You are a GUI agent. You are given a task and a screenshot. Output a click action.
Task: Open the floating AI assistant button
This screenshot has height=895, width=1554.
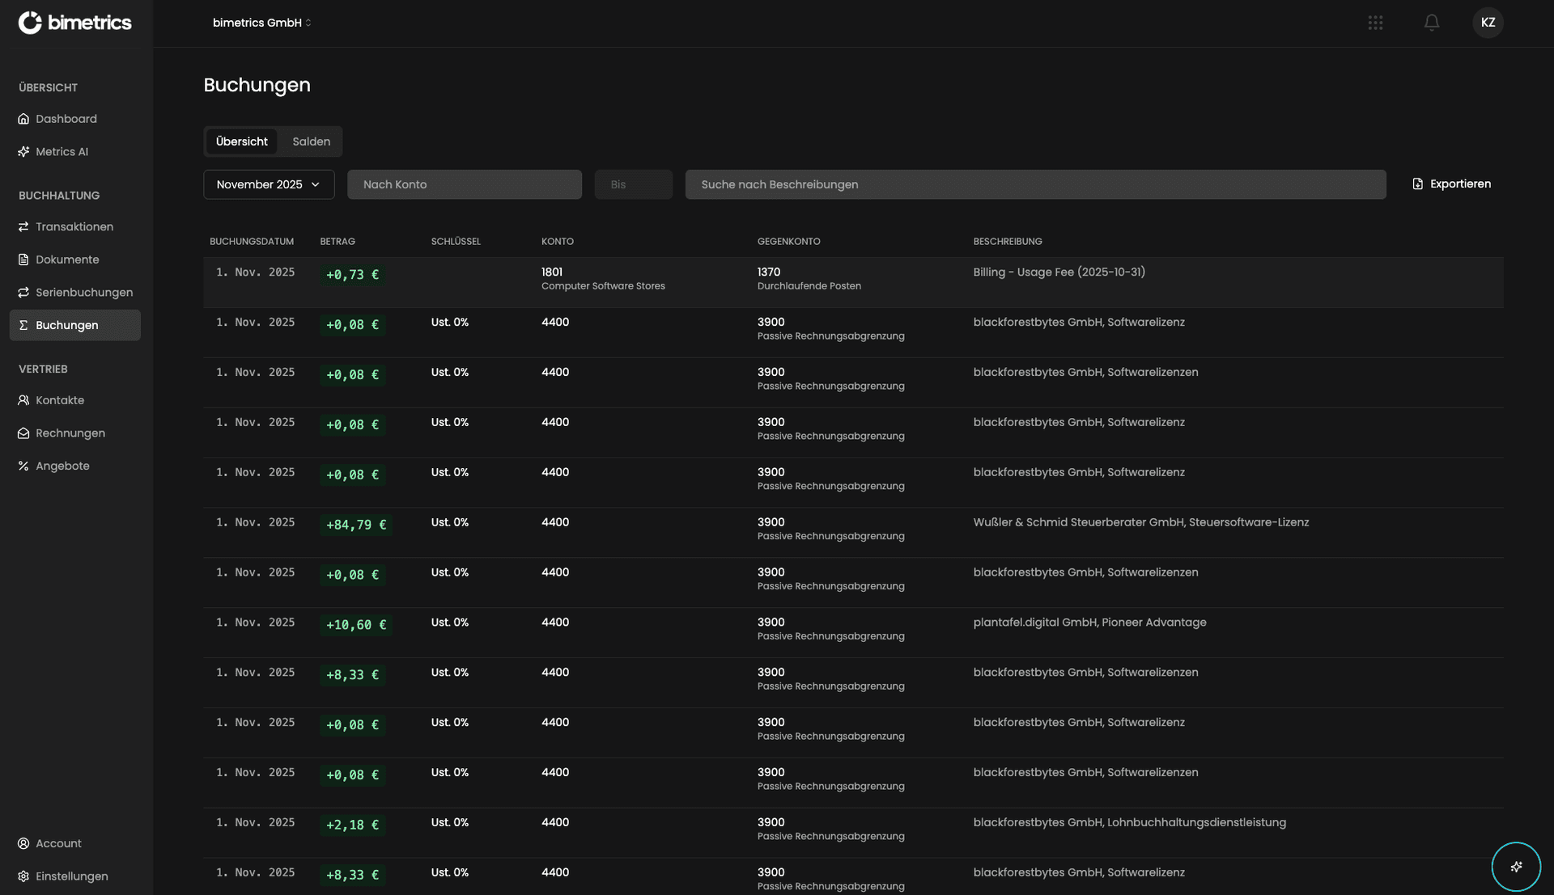click(x=1515, y=866)
